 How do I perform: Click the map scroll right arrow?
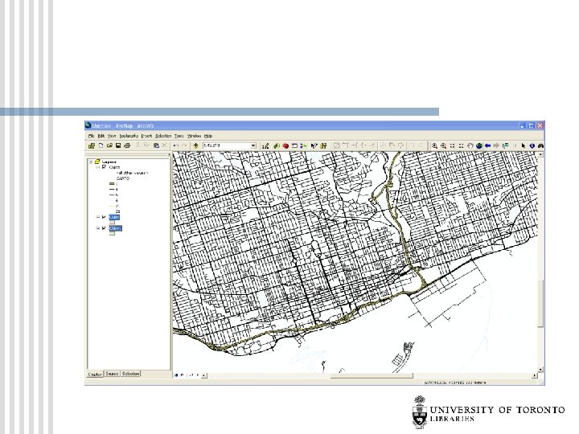click(535, 375)
